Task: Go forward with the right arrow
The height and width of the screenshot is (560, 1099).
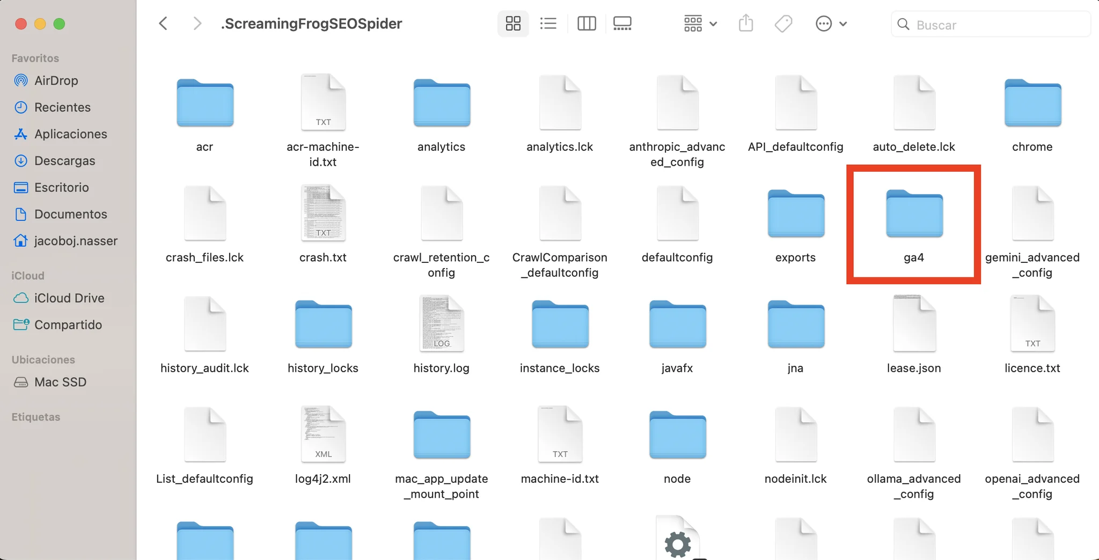Action: coord(197,24)
